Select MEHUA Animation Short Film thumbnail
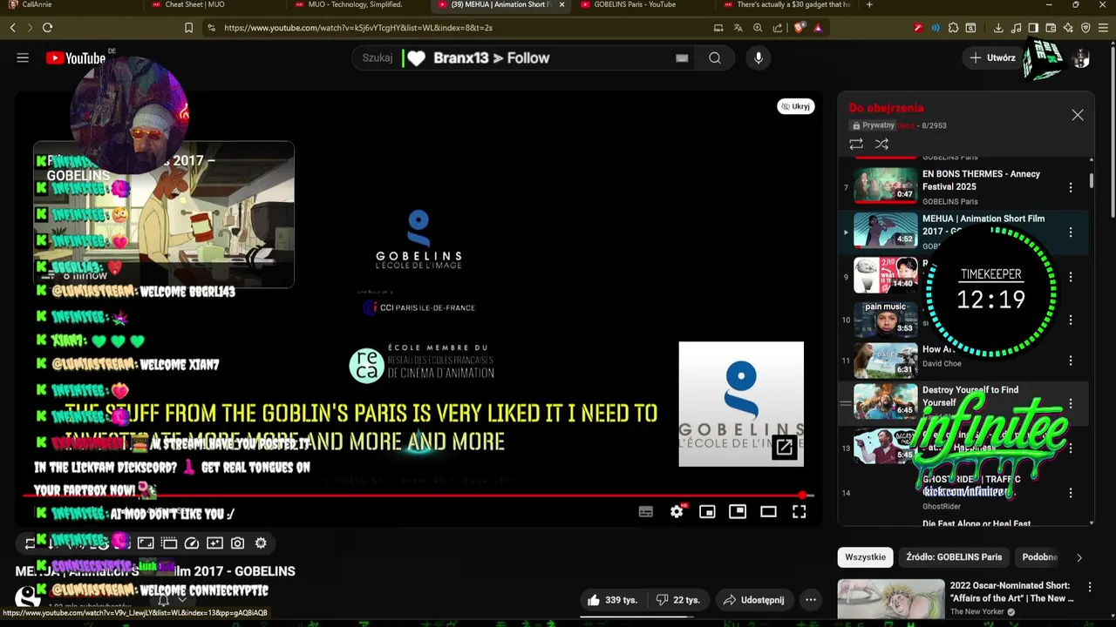Screen dimensions: 1116x627 click(x=885, y=231)
